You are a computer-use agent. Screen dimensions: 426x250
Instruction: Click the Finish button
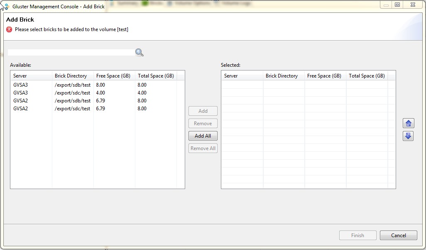pos(357,235)
